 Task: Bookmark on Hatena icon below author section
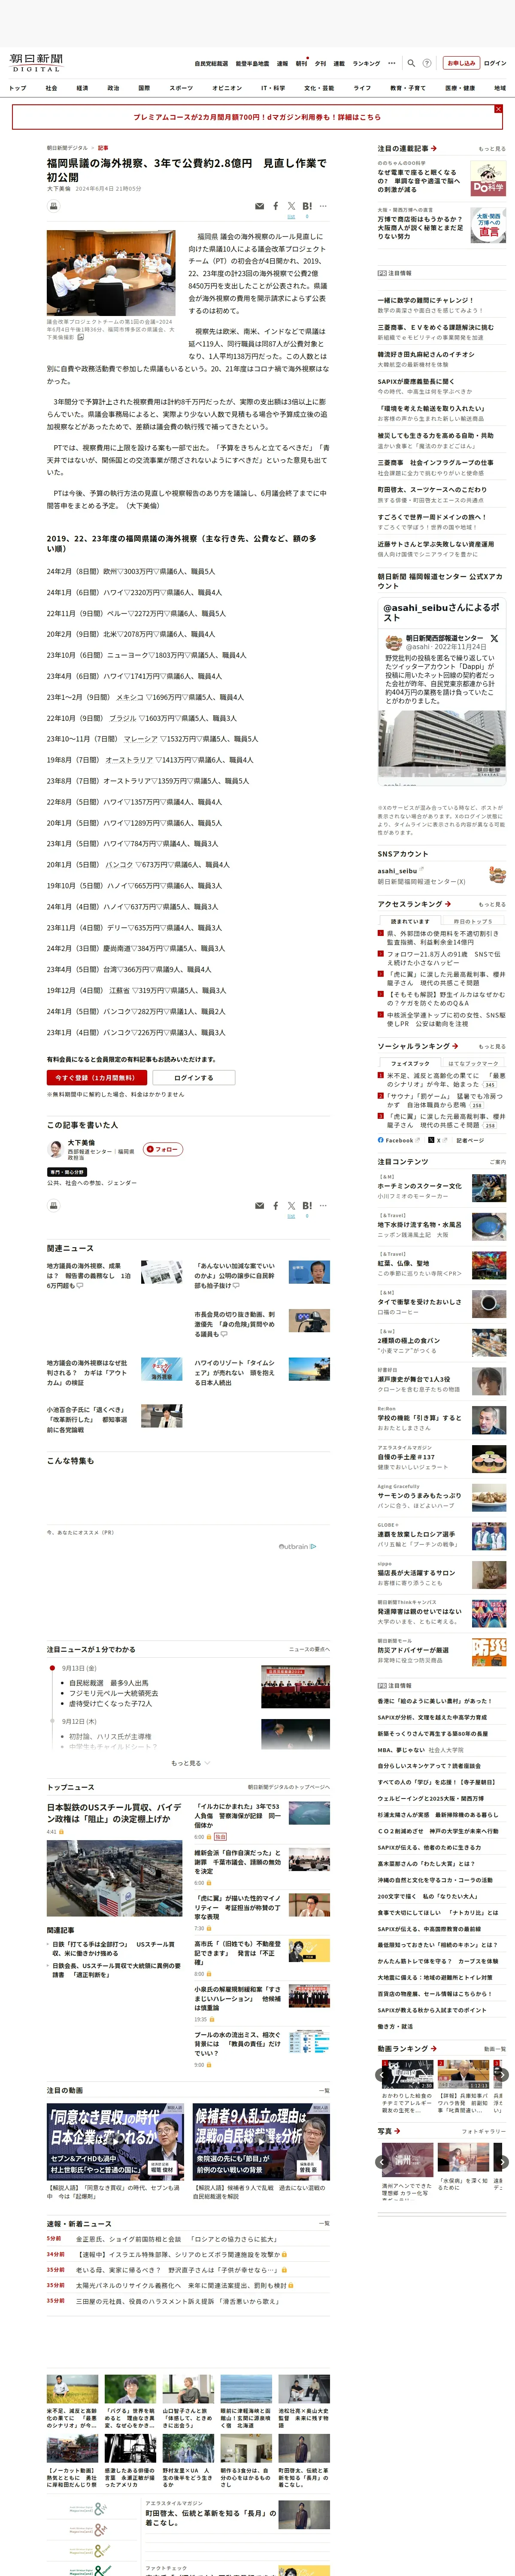[x=307, y=1206]
